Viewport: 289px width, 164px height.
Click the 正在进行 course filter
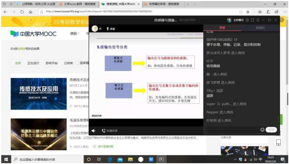(x=34, y=63)
